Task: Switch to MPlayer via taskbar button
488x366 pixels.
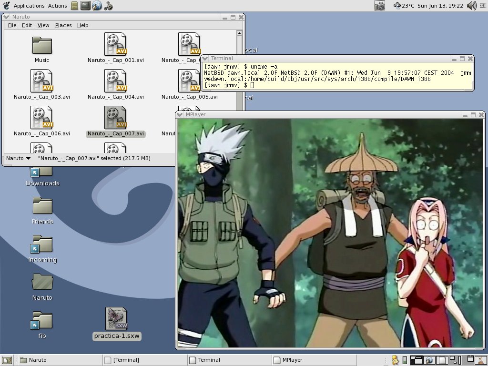Action: (x=314, y=360)
